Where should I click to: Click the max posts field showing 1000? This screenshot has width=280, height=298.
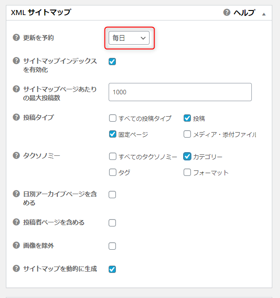(x=180, y=92)
